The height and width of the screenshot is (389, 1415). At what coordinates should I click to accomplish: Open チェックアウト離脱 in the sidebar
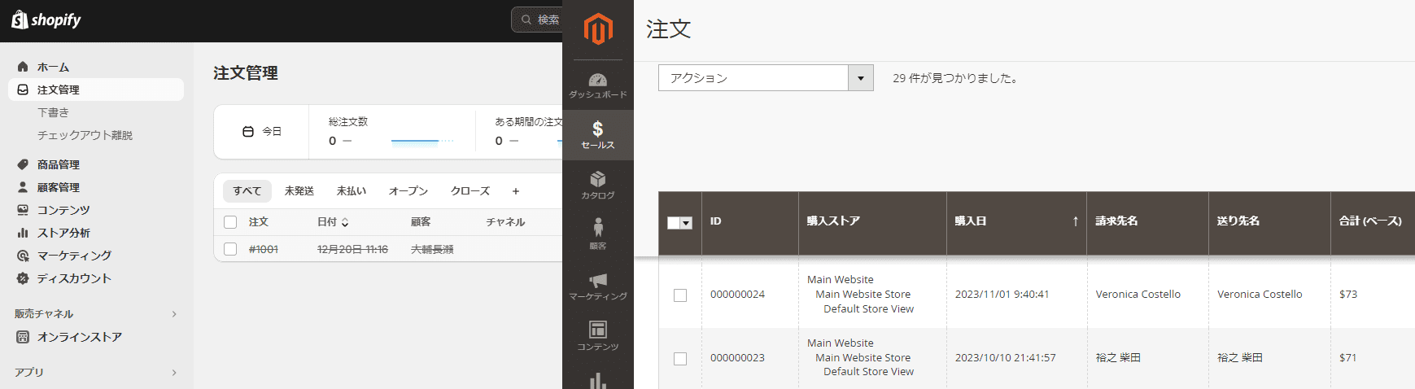point(85,135)
